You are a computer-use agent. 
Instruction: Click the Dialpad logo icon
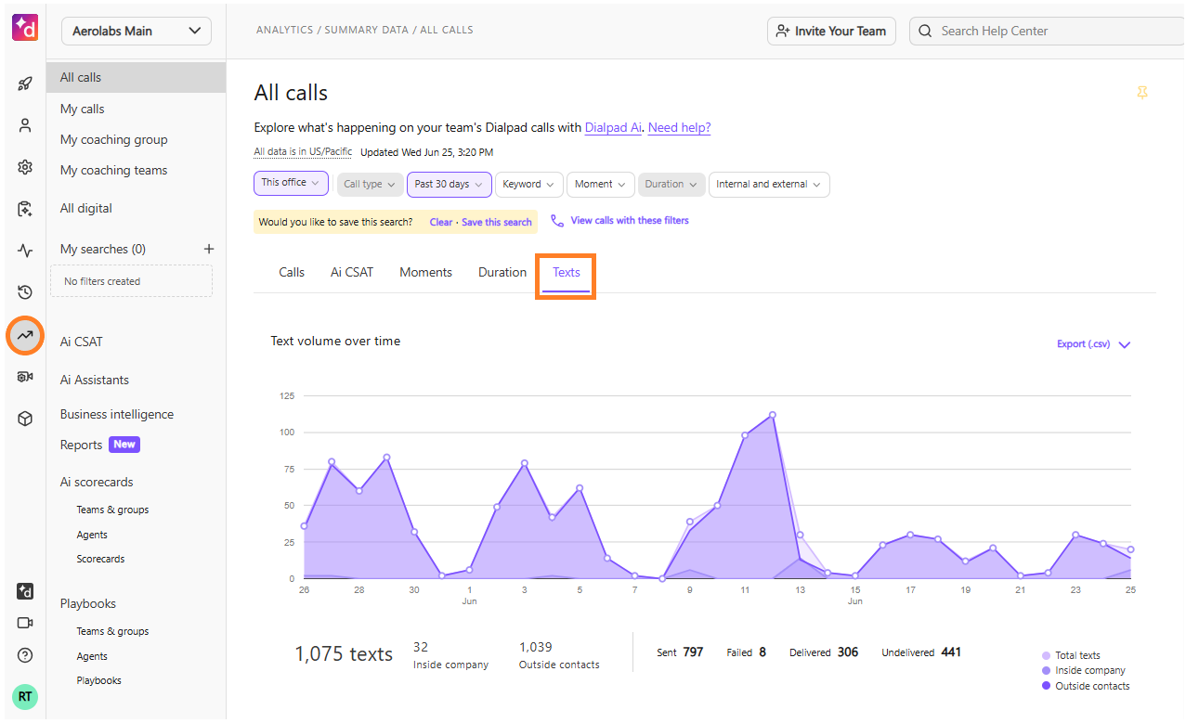[x=25, y=28]
